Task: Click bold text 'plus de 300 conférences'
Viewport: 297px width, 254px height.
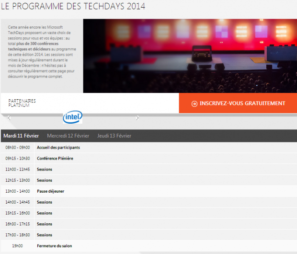Action: (37, 44)
